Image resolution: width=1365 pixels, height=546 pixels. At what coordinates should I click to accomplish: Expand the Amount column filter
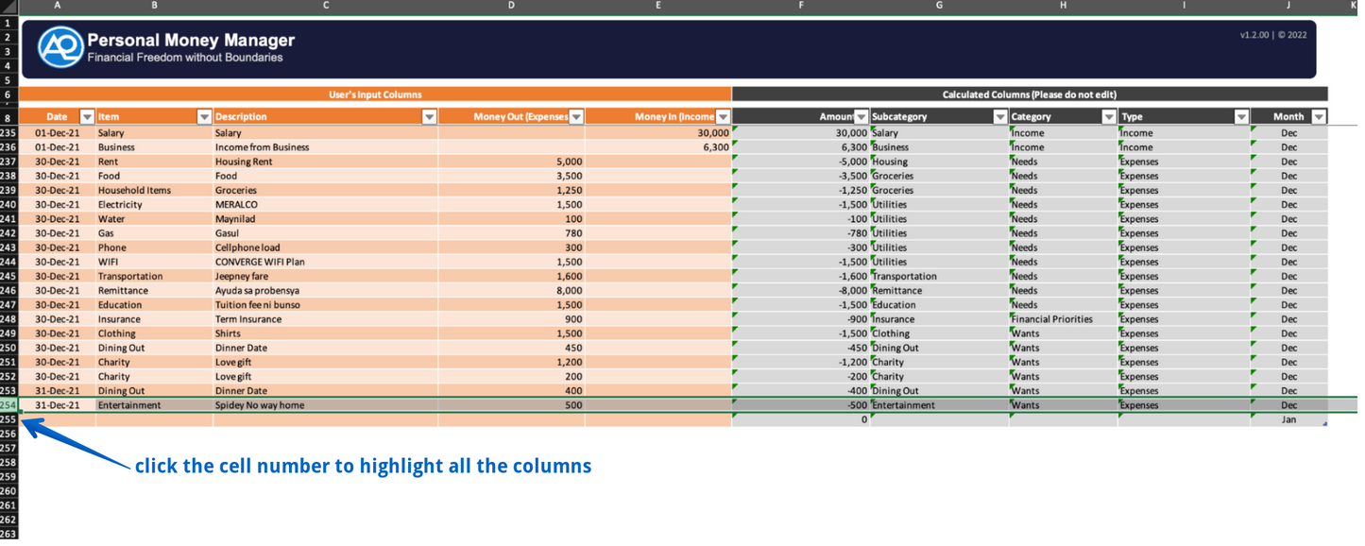[x=861, y=117]
